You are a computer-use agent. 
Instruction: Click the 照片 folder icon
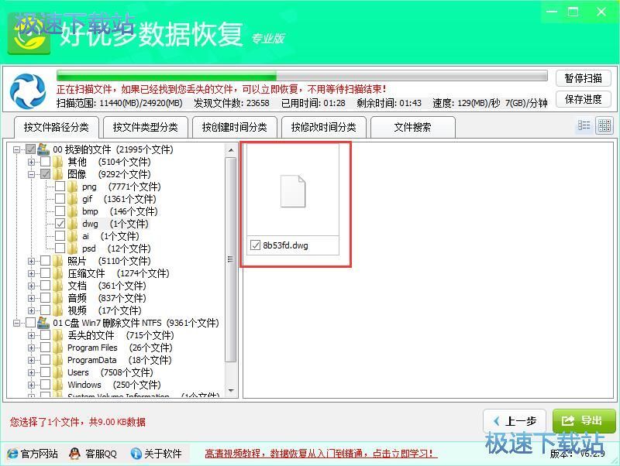tap(57, 261)
